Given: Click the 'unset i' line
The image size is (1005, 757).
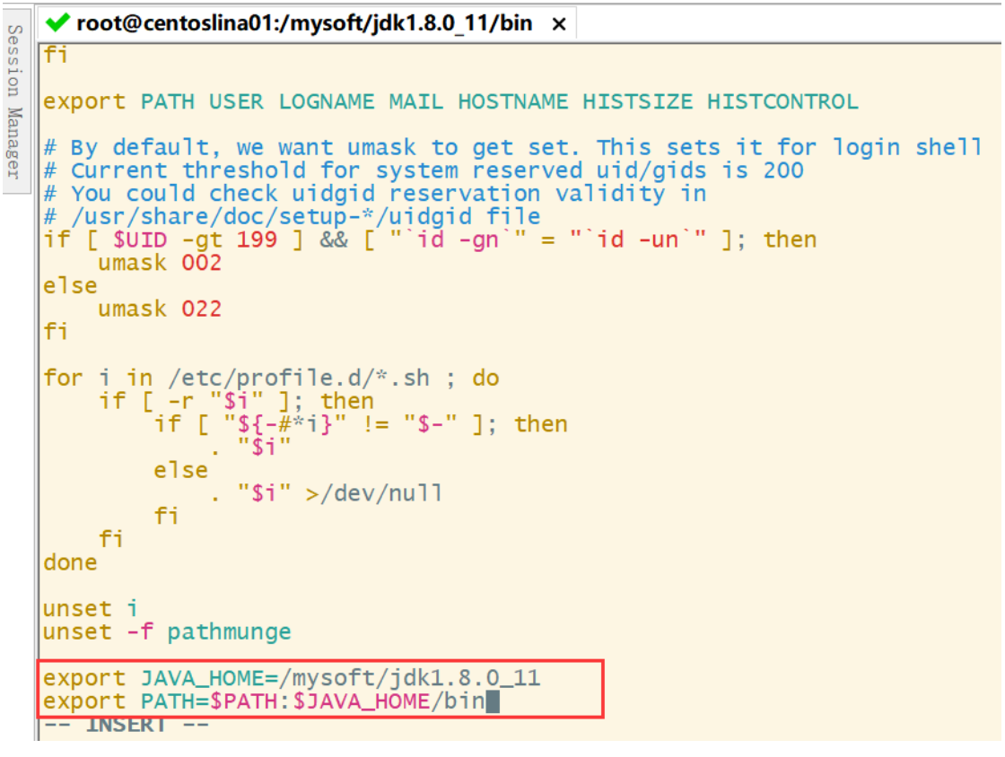Looking at the screenshot, I should tap(91, 609).
